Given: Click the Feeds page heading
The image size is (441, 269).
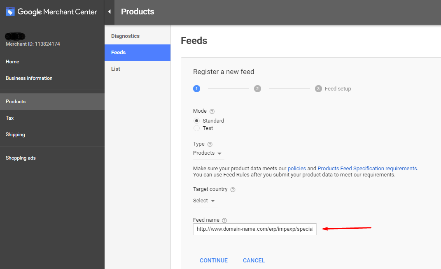Looking at the screenshot, I should click(194, 40).
